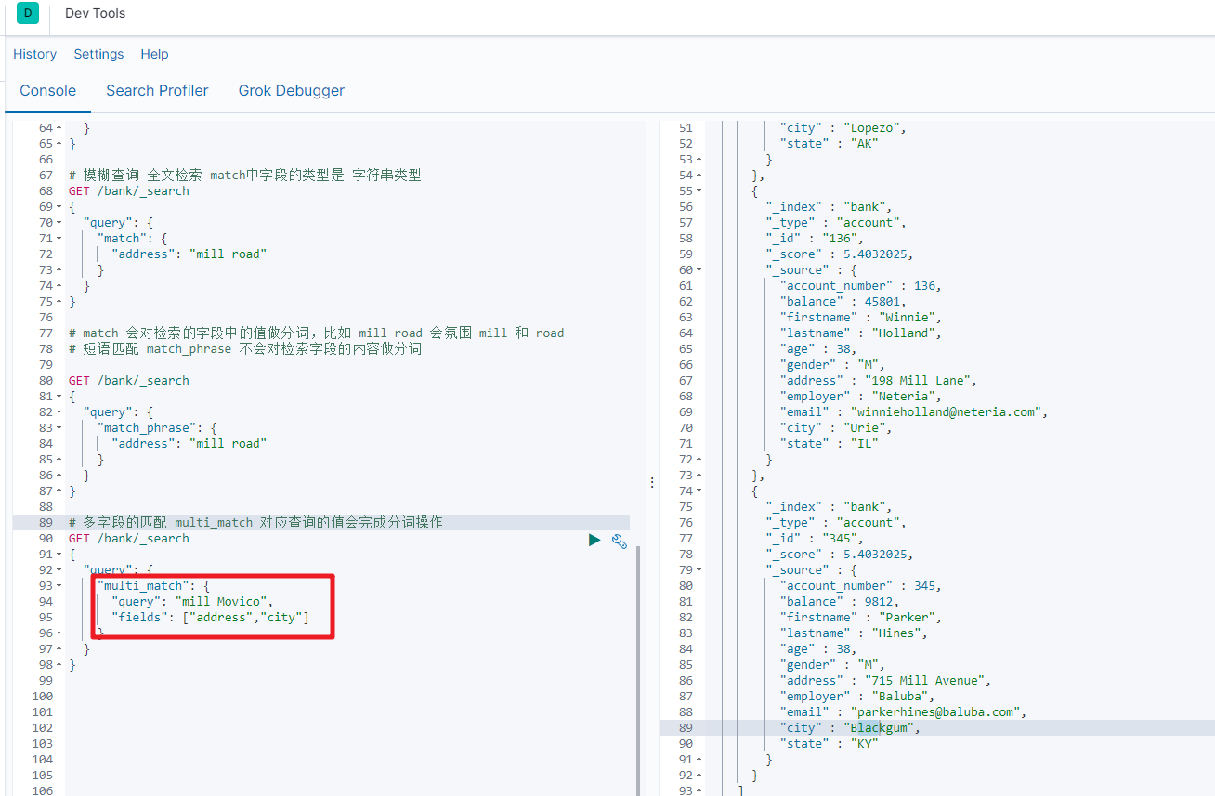1215x796 pixels.
Task: Collapse fold arrow at editor line 93
Action: click(59, 586)
